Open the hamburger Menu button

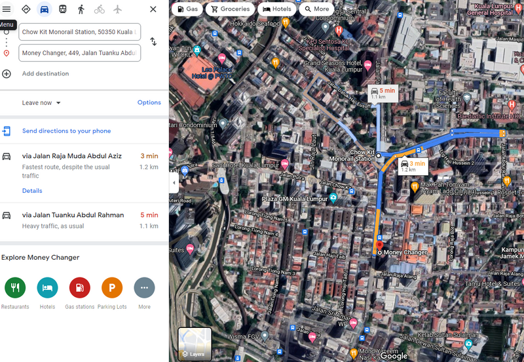7,9
